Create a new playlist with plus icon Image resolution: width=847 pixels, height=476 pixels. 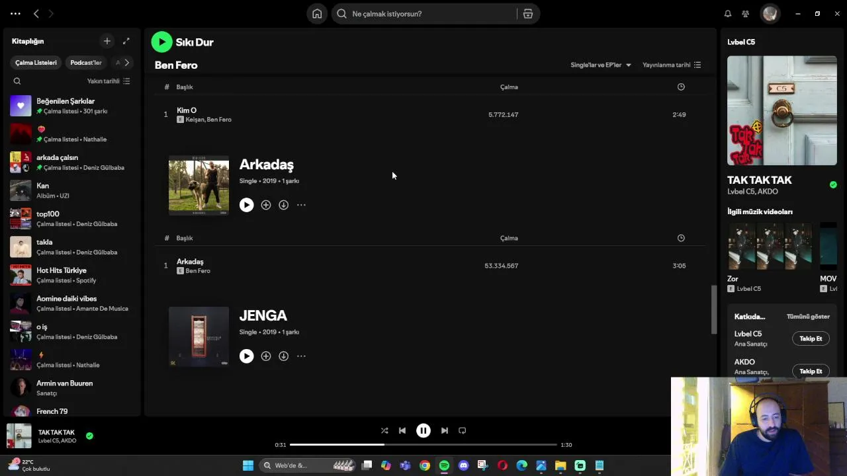click(107, 41)
